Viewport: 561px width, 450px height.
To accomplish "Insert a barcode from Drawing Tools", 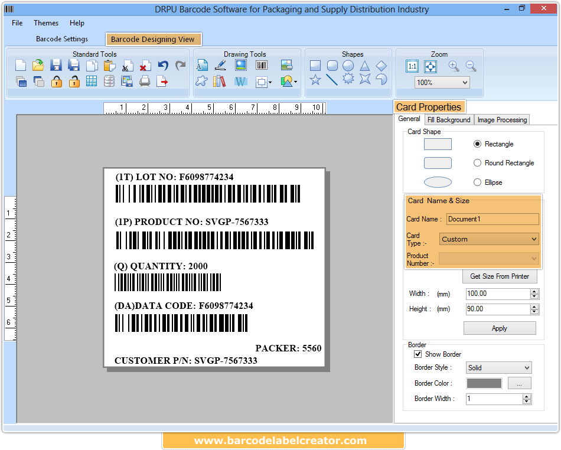I will tap(262, 65).
